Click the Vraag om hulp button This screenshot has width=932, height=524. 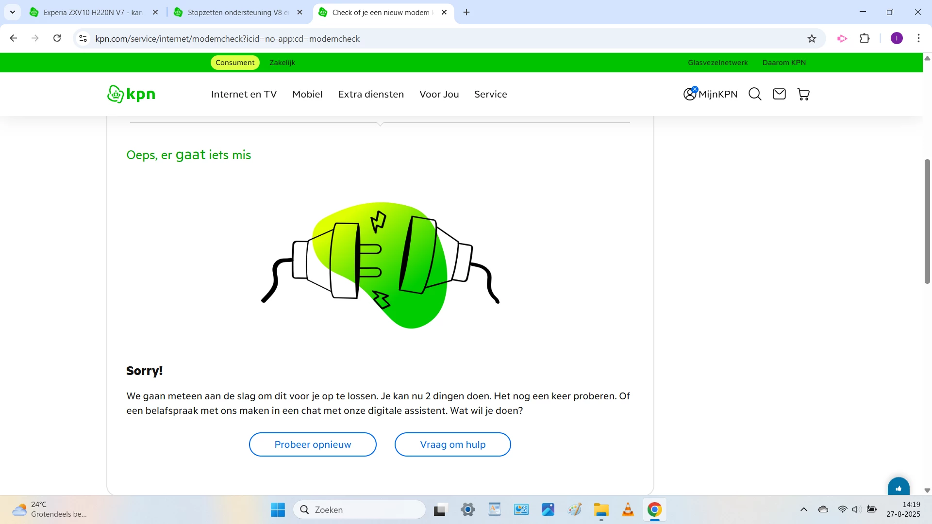click(452, 444)
